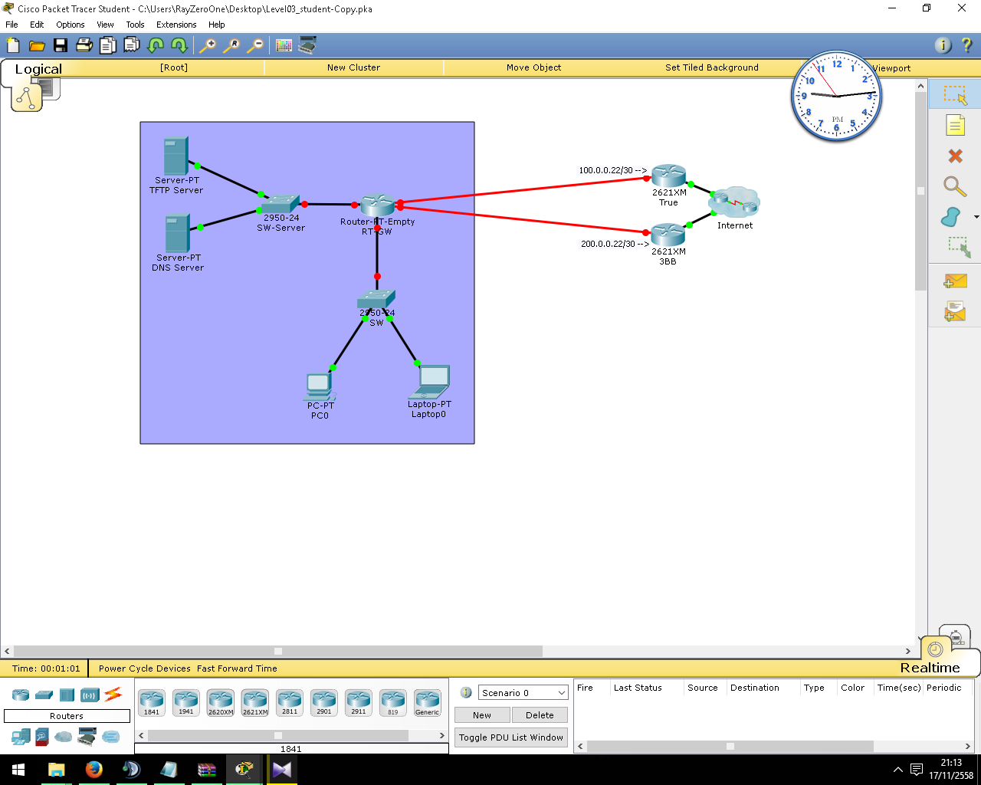Screen dimensions: 981x785
Task: Open the Scenario 0 dropdown
Action: [x=523, y=693]
